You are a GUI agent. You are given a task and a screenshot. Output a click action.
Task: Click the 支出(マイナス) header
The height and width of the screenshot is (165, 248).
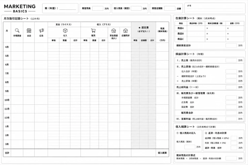64,24
